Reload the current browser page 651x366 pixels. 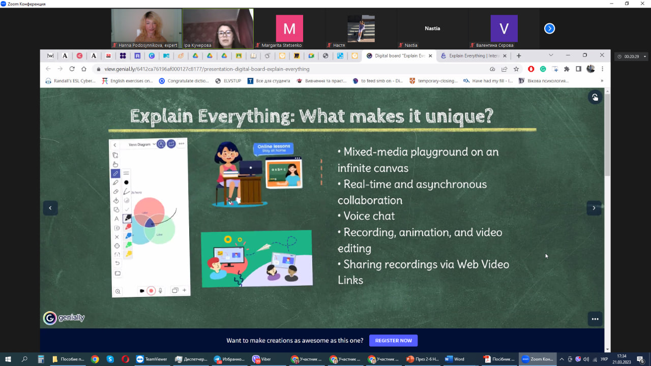click(72, 69)
